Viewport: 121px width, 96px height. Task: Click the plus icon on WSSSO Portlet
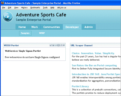coord(56,45)
